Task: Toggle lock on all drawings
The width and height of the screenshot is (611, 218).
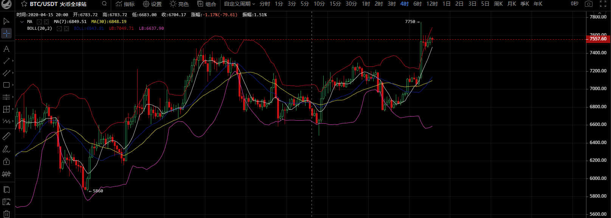Action: (x=6, y=161)
